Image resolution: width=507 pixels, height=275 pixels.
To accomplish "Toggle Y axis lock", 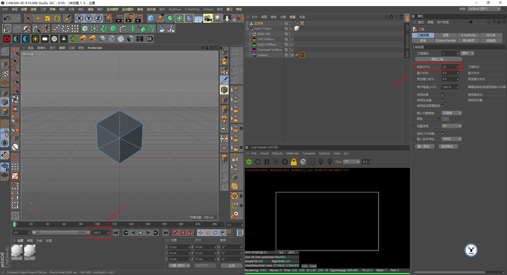I will 88,18.
